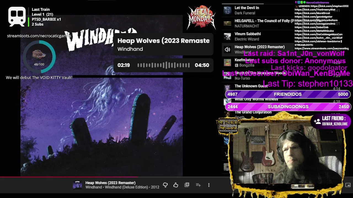This screenshot has height=198, width=353.
Task: Click the bottom bar Windhand album thumbnail
Action: [x=77, y=185]
